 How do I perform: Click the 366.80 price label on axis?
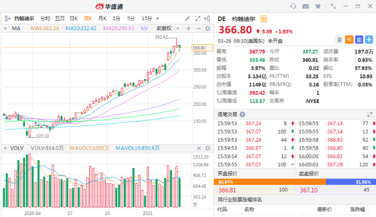[x=202, y=48]
